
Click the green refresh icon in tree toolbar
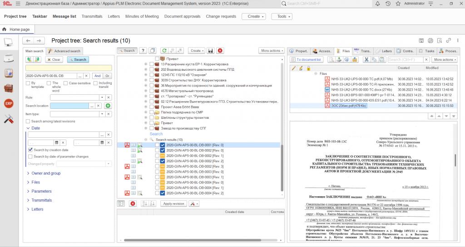point(164,51)
